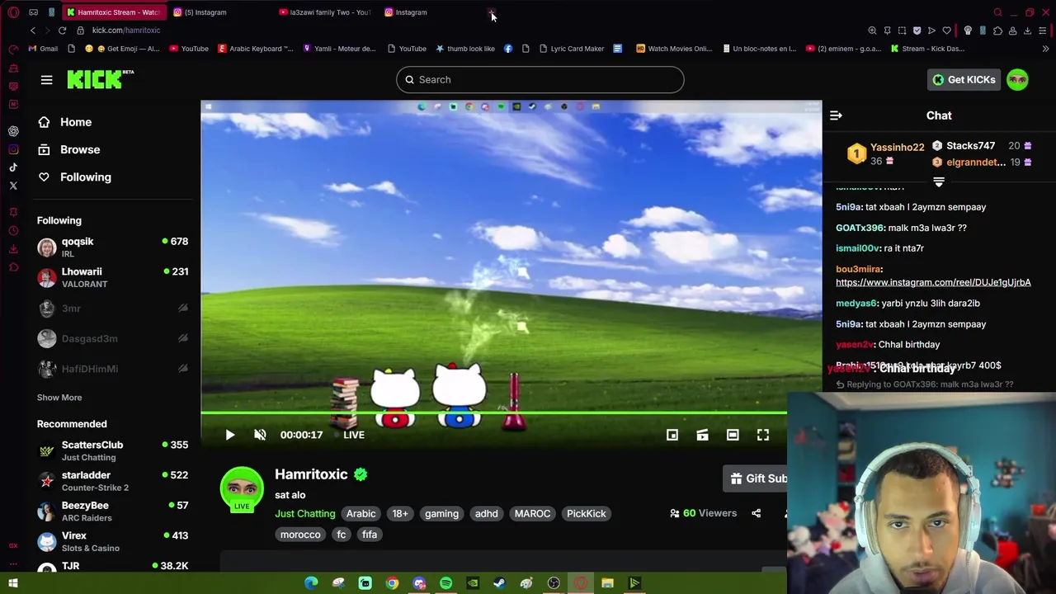Click the Kick search field
Screen dimensions: 1056x594
coord(540,79)
